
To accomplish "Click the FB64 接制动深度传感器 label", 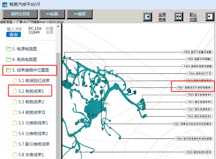I will (x=198, y=66).
